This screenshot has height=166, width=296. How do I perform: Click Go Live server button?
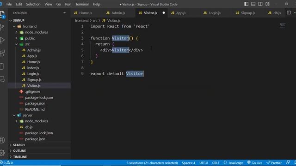(x=255, y=163)
